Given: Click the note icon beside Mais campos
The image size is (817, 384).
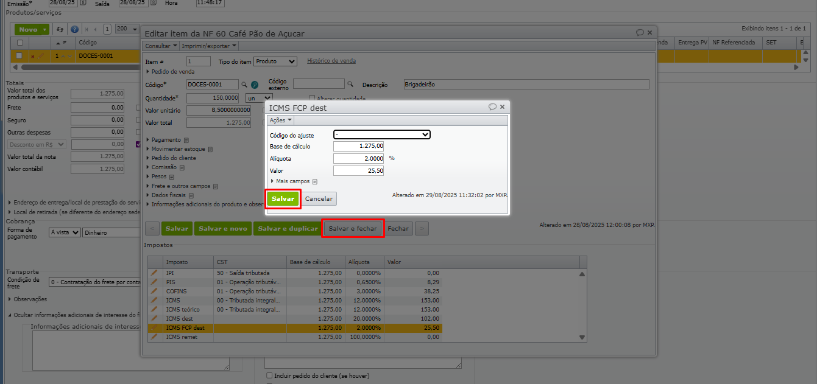Looking at the screenshot, I should [315, 181].
